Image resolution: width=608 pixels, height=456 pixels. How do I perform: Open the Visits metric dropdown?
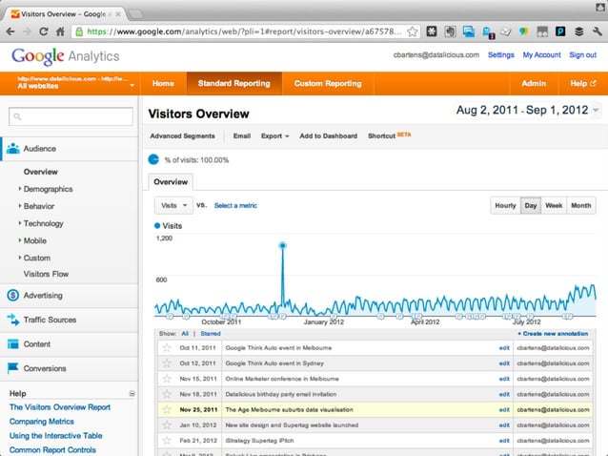(x=173, y=205)
